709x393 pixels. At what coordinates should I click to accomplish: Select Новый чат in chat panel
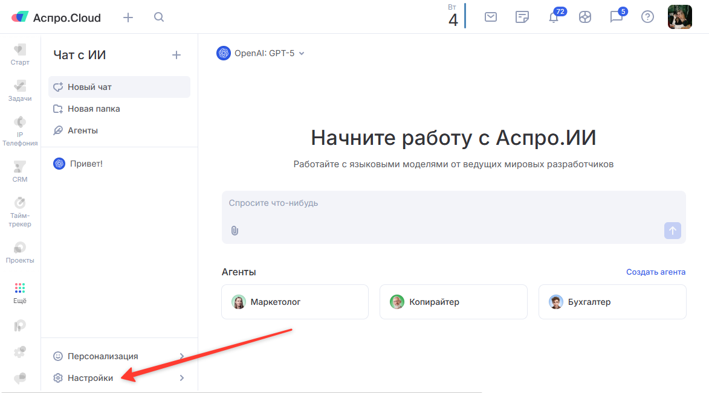pos(119,87)
